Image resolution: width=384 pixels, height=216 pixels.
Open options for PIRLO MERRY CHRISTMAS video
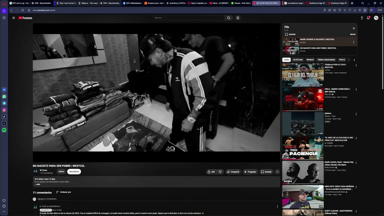(x=356, y=89)
